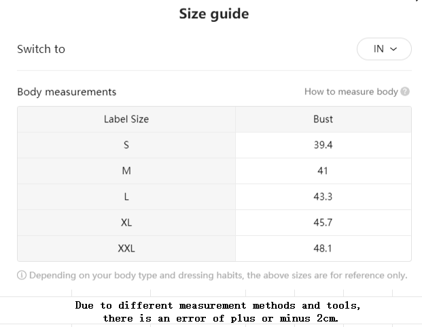The width and height of the screenshot is (422, 327).
Task: Click the Size guide heading
Action: coord(214,14)
